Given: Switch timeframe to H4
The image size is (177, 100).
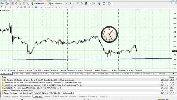Looking at the screenshot, I should [60, 7].
